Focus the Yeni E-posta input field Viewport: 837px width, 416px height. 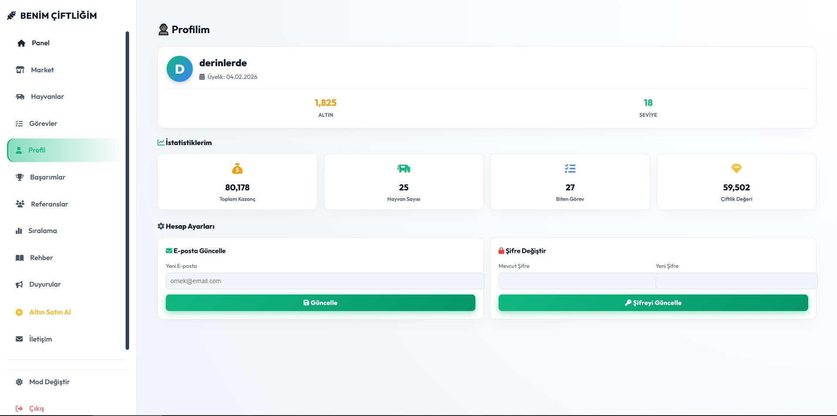325,281
